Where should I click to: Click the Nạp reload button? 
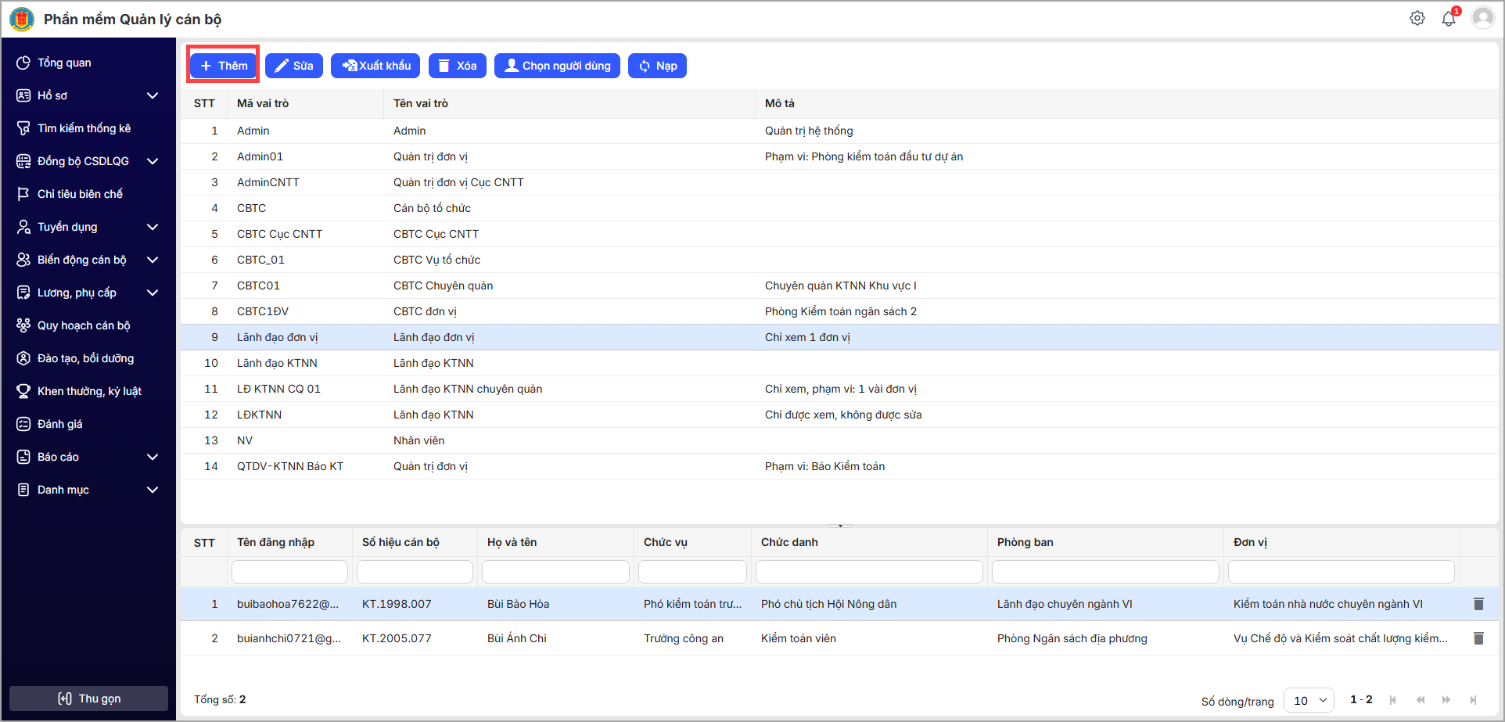tap(657, 66)
